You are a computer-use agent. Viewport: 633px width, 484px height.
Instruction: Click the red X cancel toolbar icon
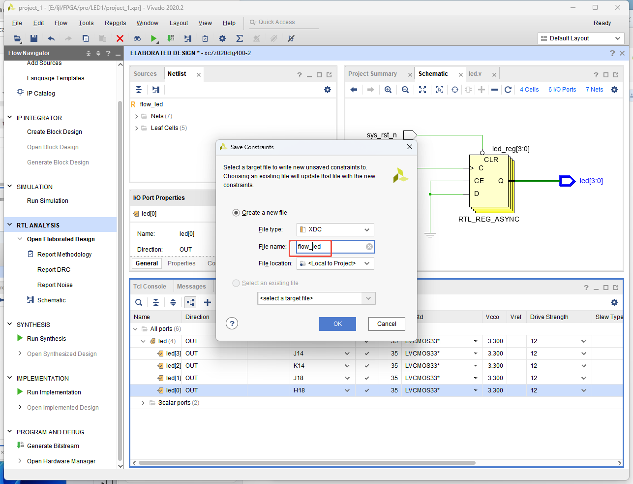click(x=120, y=38)
